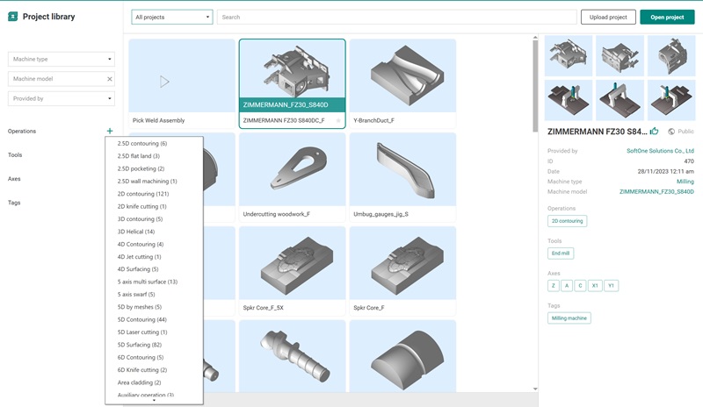Open the crankshaft part project card
The height and width of the screenshot is (407, 703).
(293, 356)
